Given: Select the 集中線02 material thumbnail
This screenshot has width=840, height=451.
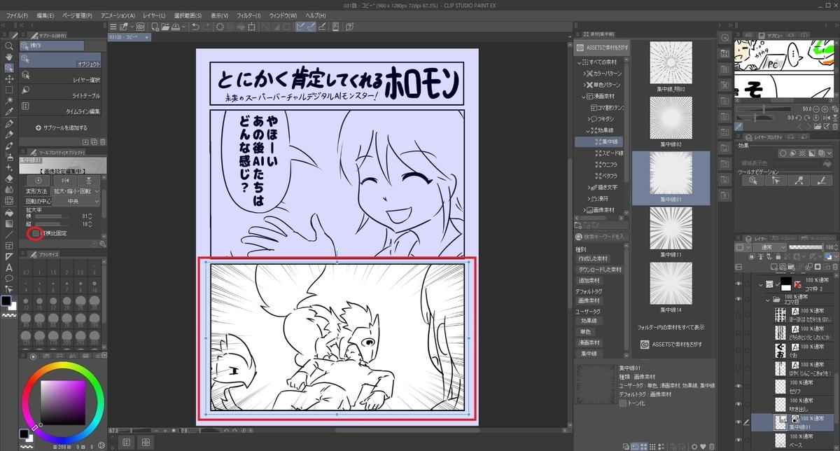Looking at the screenshot, I should (671, 118).
